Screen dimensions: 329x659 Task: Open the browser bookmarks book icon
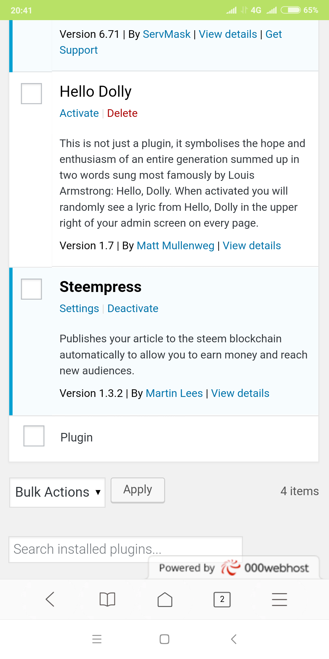point(107,599)
